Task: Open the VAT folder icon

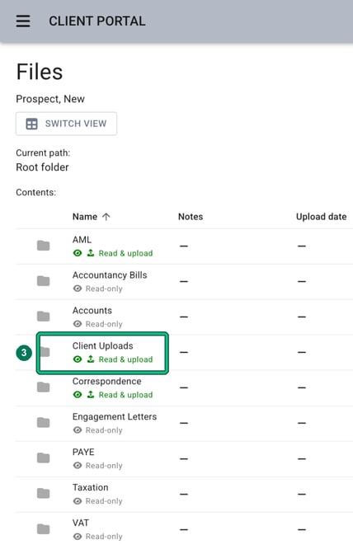Action: [x=44, y=528]
